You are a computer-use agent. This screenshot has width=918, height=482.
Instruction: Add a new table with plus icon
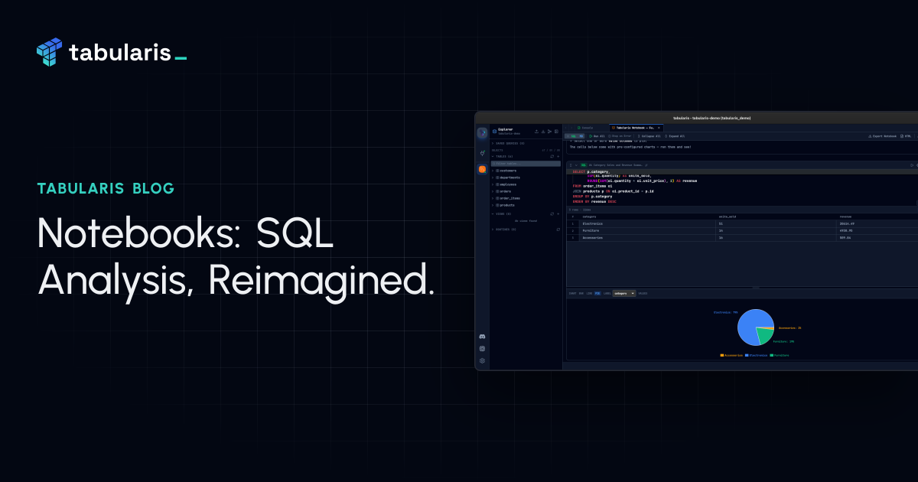click(x=558, y=156)
